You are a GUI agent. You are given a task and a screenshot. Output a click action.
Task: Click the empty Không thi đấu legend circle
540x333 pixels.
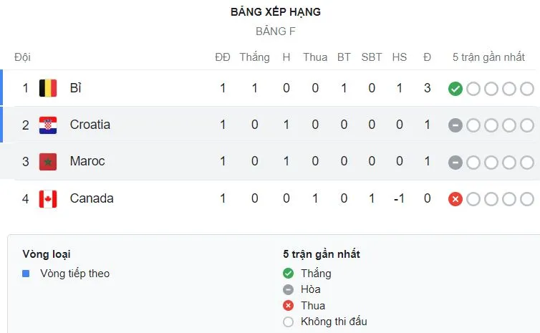289,322
